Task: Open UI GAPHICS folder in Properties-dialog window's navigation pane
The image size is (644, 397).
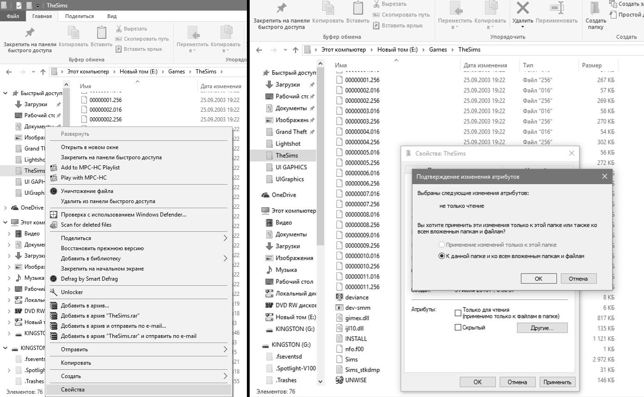Action: pos(291,167)
